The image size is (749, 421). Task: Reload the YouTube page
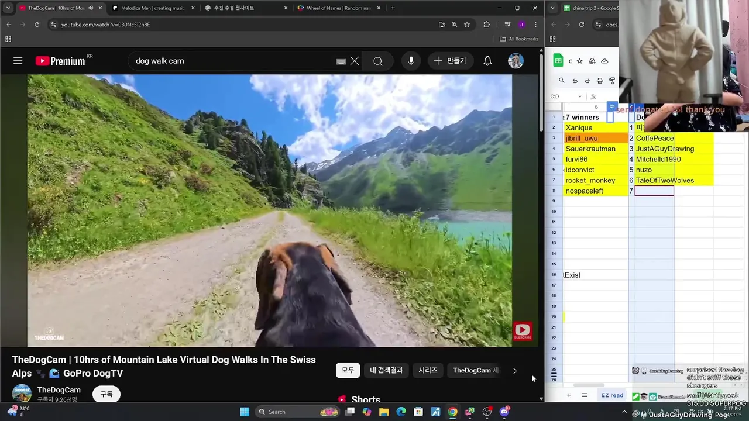37,25
